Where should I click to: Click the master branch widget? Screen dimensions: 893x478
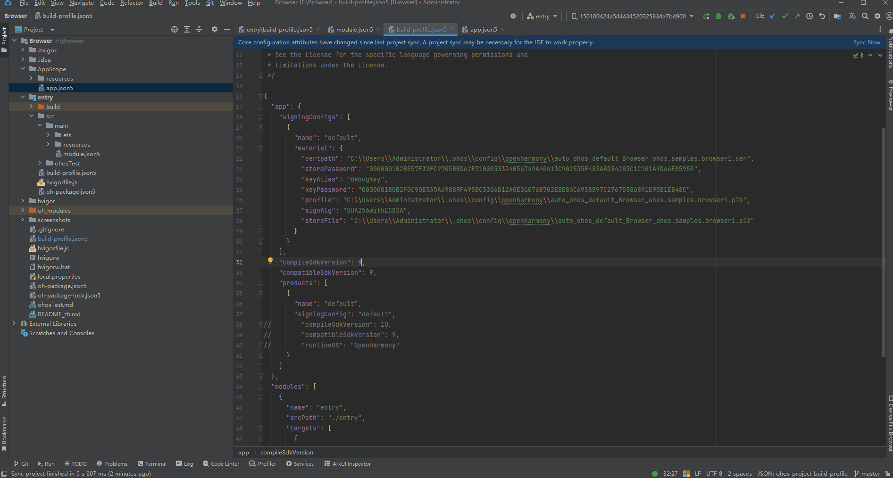[x=867, y=474]
